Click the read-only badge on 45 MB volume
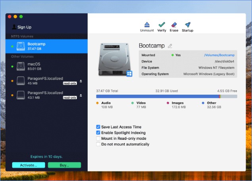Image resolution: width=252 pixels, height=181 pixels. 70,83
